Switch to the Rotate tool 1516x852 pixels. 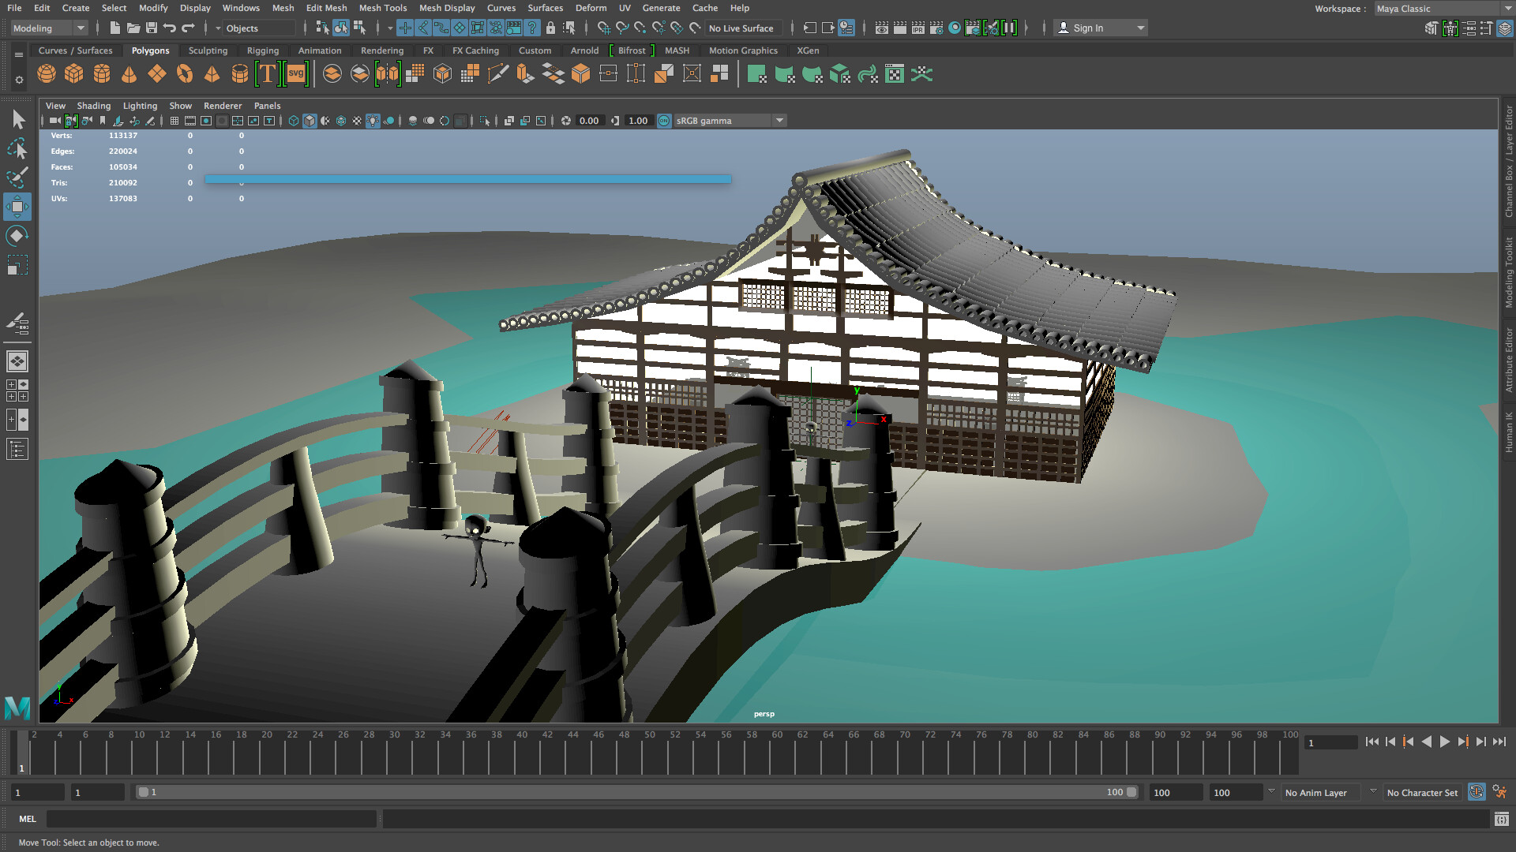click(17, 236)
